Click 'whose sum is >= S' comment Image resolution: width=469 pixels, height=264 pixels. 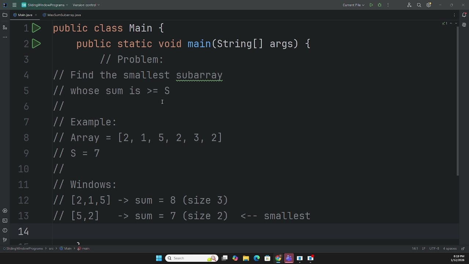click(120, 91)
